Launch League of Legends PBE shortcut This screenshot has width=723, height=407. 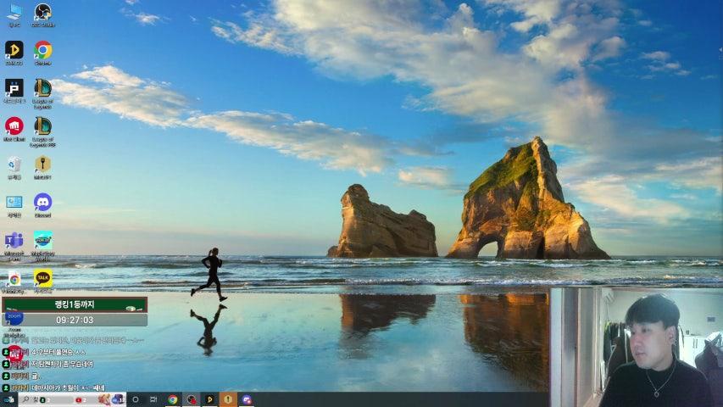point(43,132)
